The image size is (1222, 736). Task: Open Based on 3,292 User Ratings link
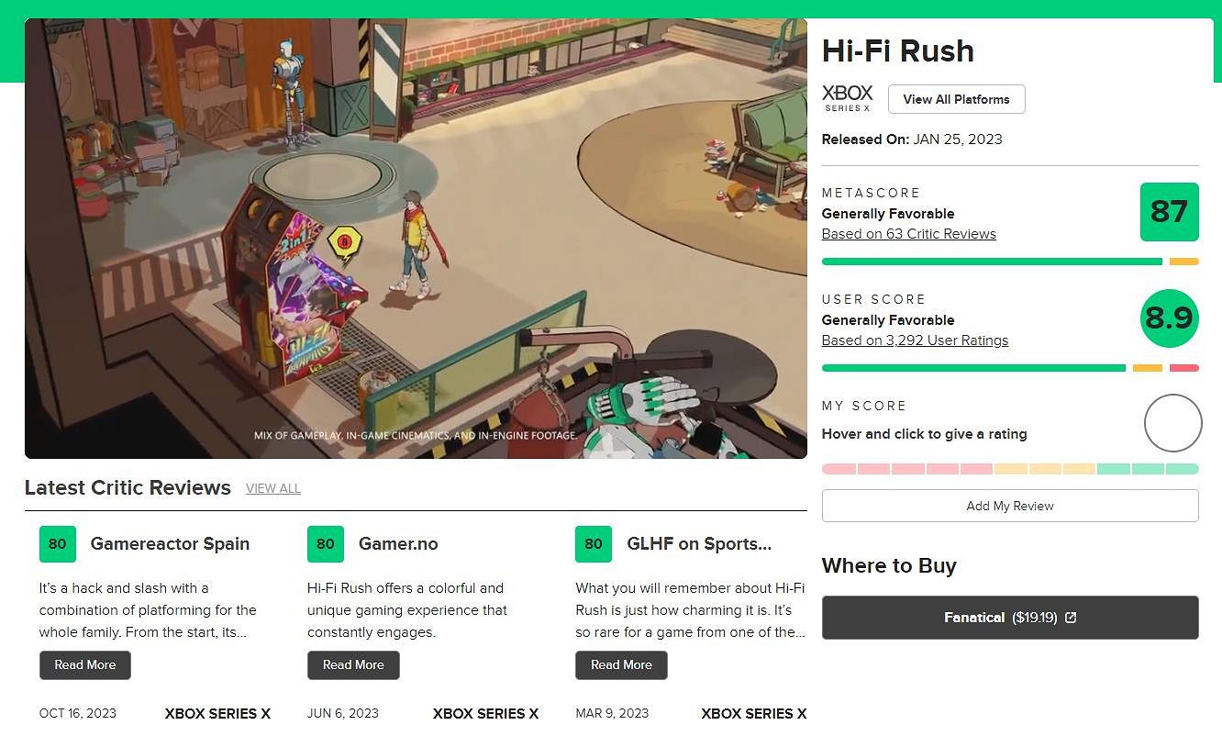click(x=915, y=340)
